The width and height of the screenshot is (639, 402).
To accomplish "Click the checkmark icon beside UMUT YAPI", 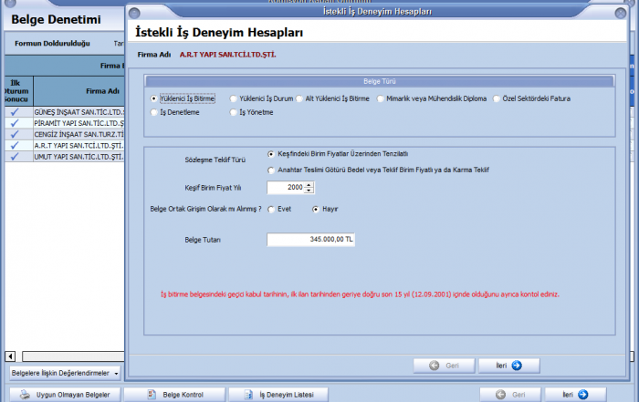I will [15, 156].
